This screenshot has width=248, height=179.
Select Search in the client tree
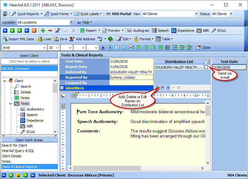(26, 87)
